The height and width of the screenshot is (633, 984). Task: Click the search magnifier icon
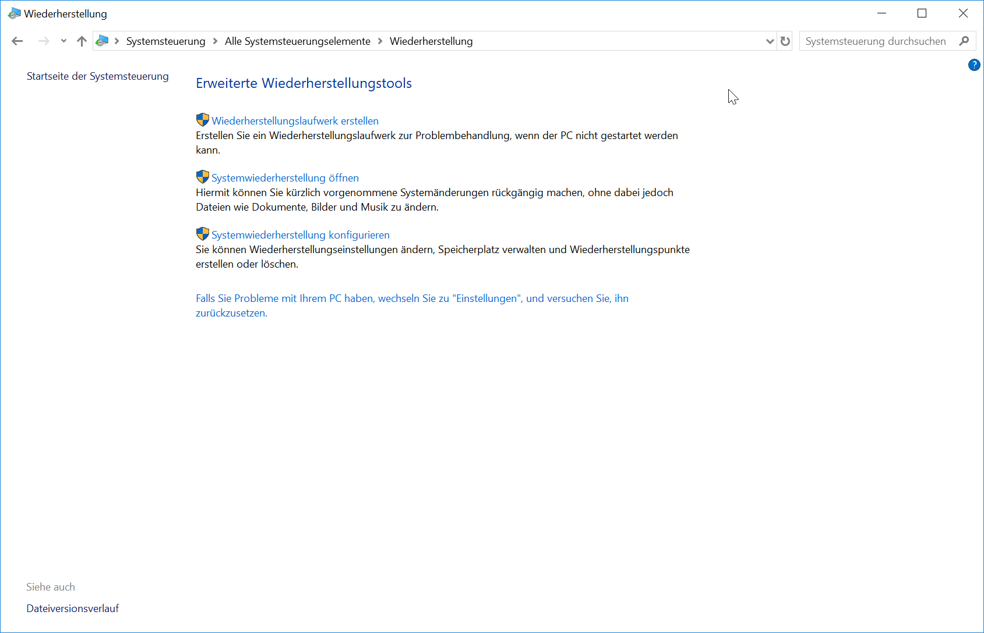coord(964,41)
